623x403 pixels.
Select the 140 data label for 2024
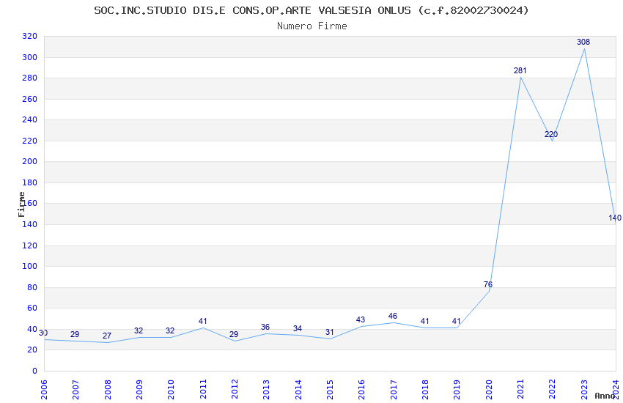(615, 218)
